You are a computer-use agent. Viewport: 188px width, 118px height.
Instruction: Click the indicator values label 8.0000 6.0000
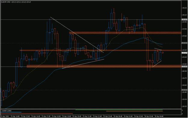pos(7,111)
